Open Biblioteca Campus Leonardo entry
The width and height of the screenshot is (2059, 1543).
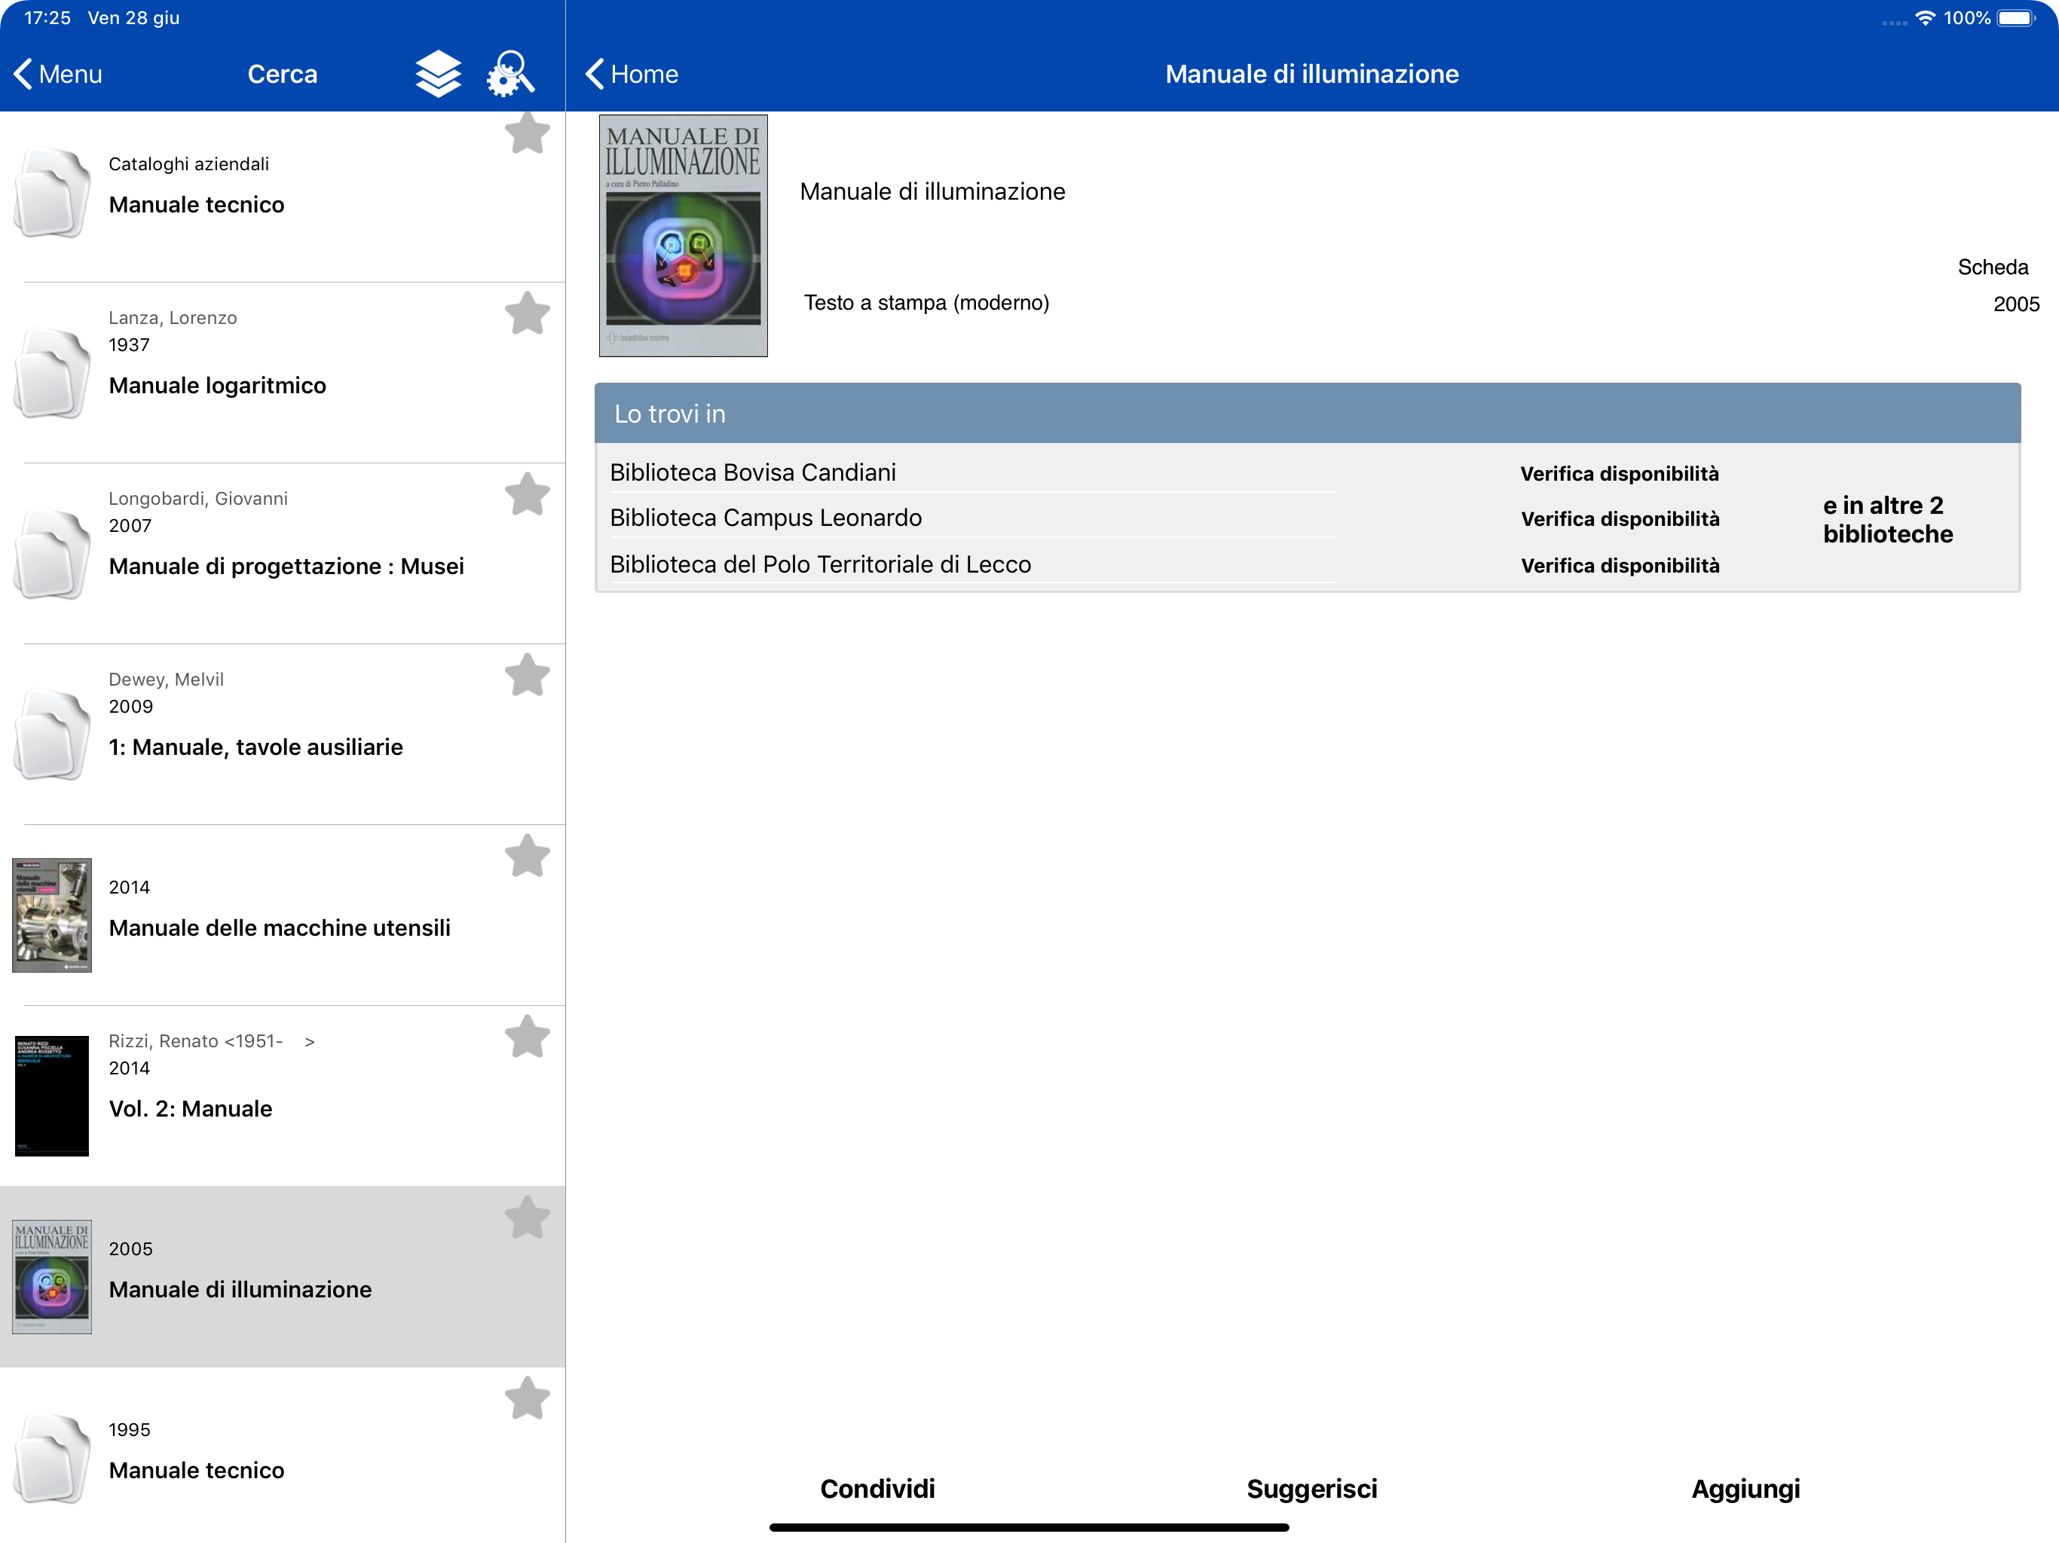pos(765,518)
